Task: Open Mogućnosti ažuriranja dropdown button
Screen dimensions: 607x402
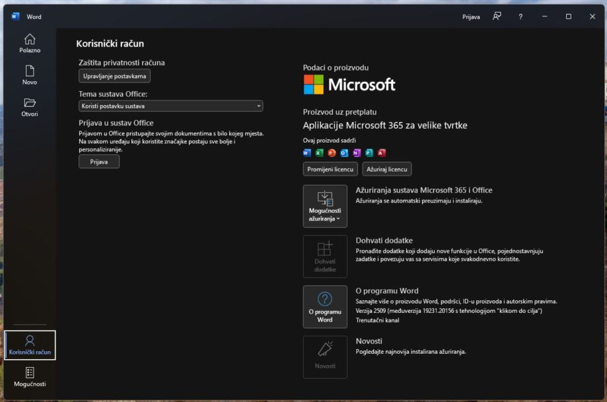Action: click(x=325, y=206)
